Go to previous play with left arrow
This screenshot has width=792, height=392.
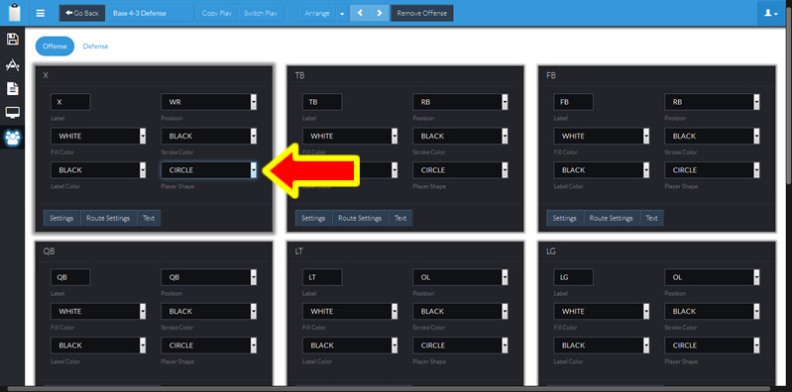360,13
